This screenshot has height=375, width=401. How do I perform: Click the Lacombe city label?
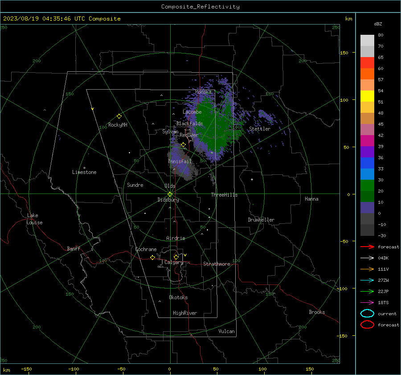tap(192, 112)
